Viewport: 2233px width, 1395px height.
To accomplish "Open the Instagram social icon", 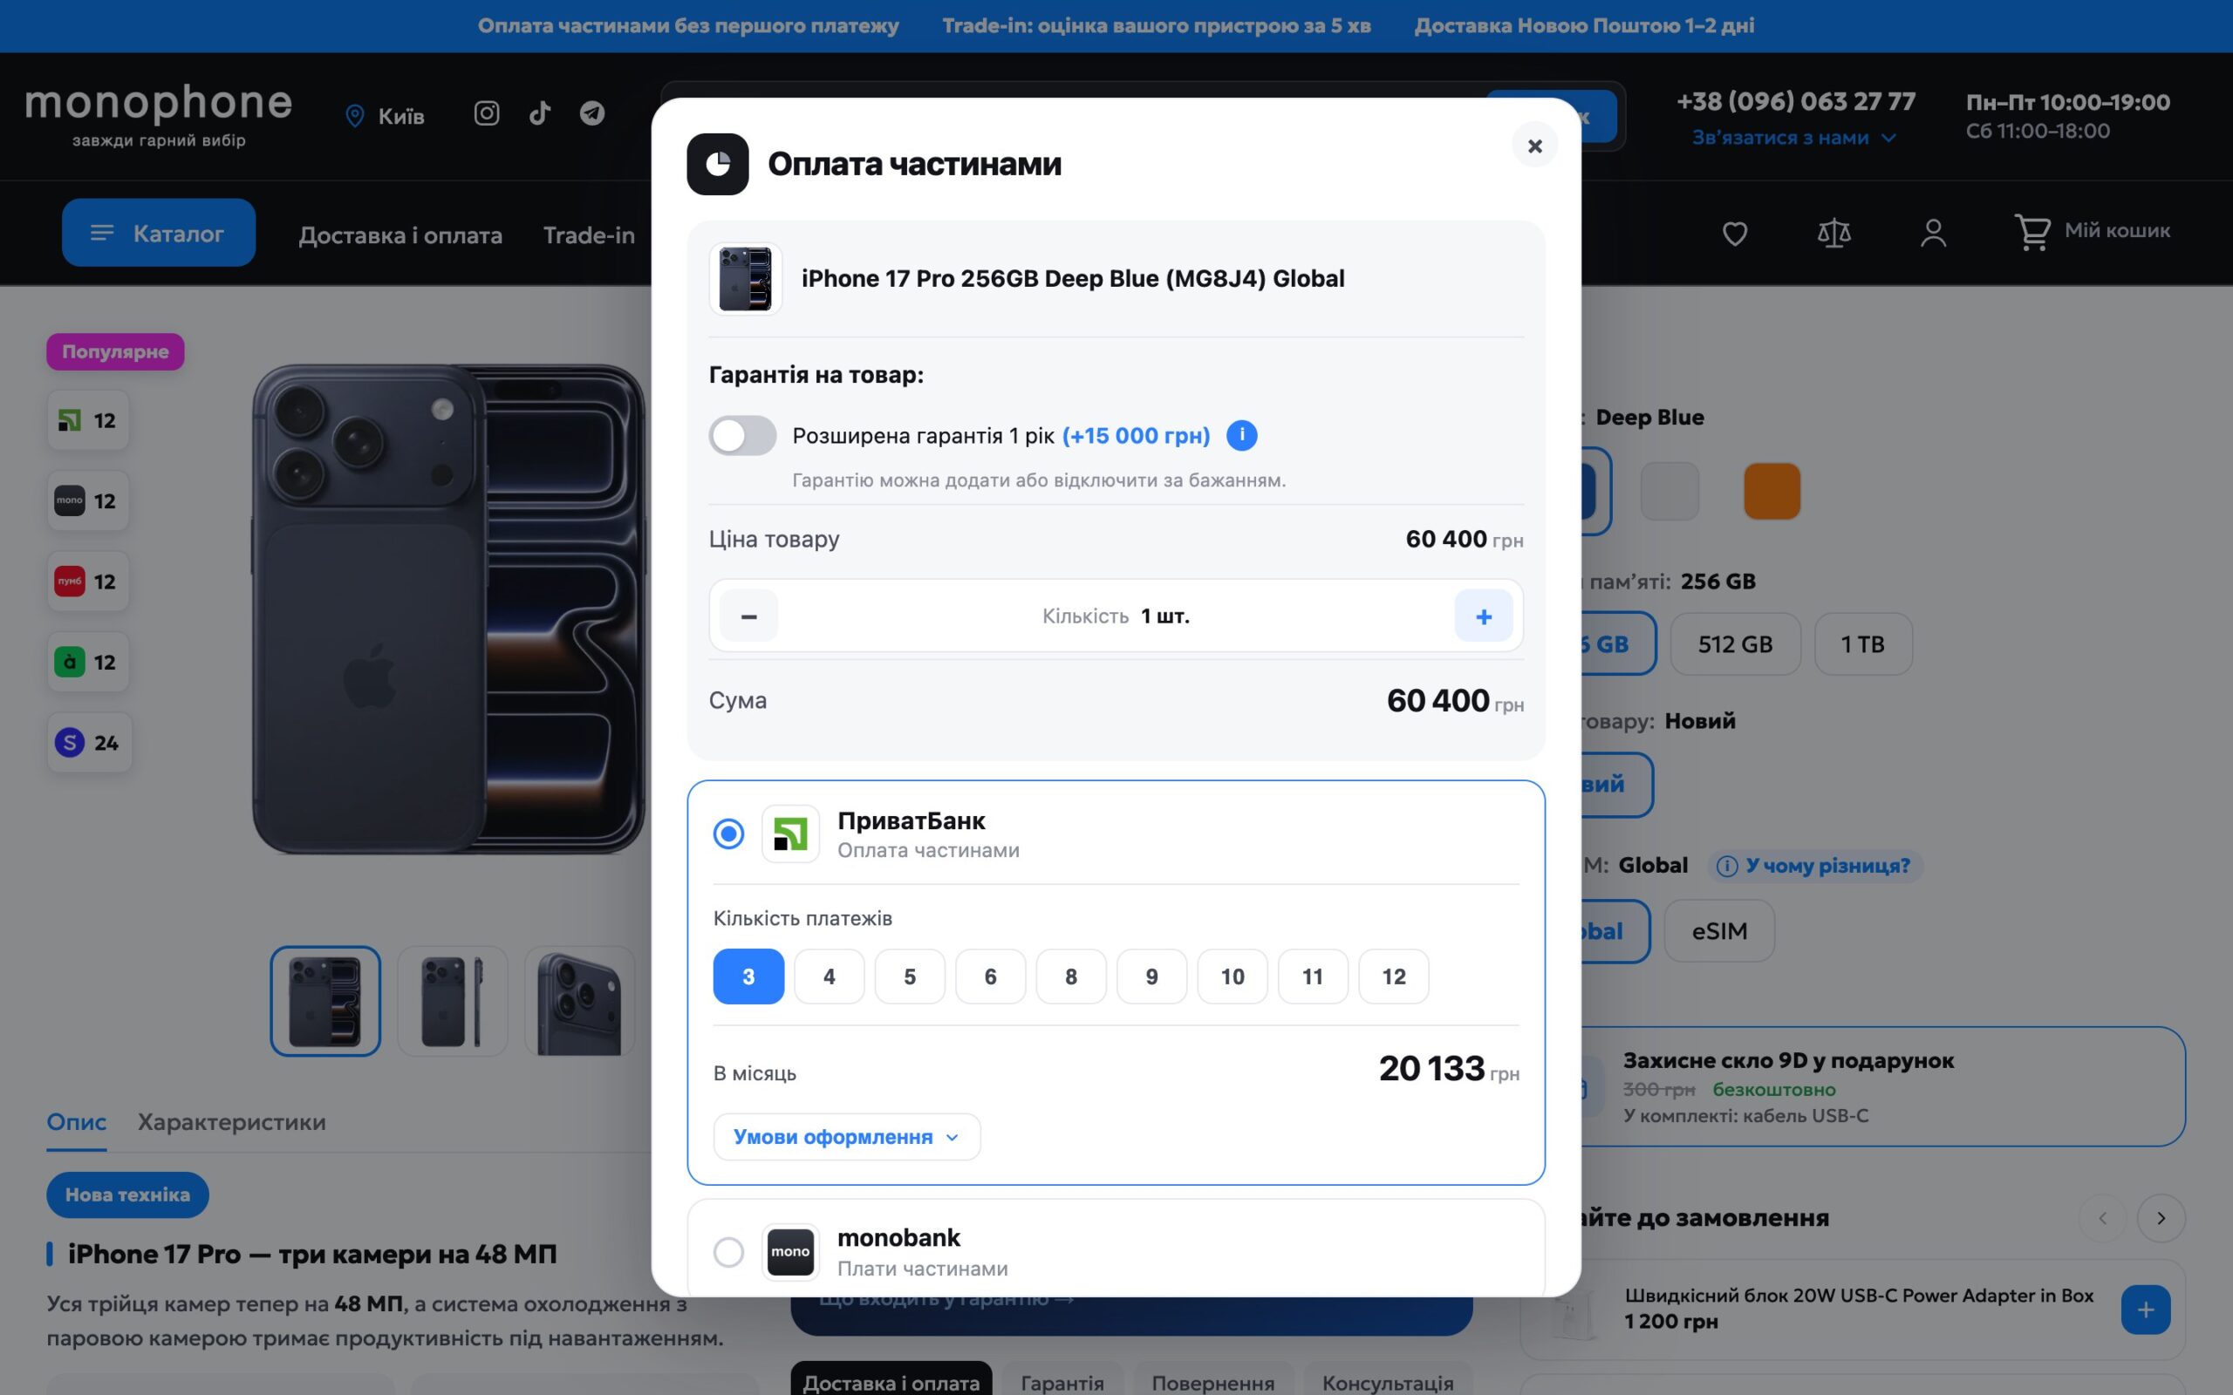I will 486,113.
